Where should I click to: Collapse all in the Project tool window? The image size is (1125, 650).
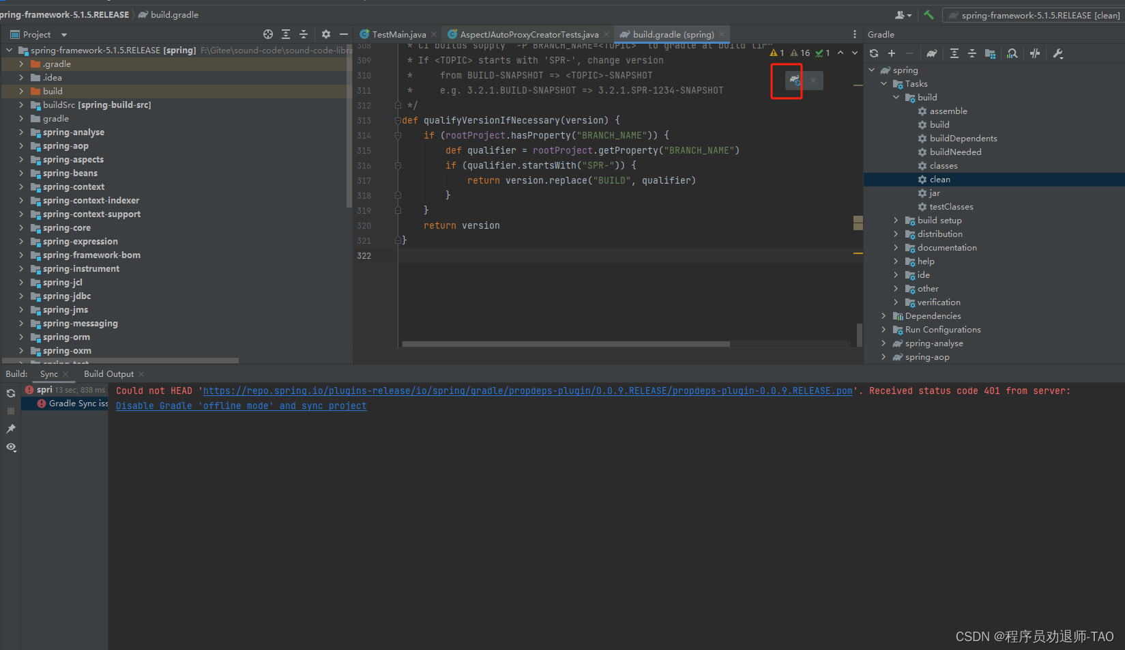coord(304,34)
